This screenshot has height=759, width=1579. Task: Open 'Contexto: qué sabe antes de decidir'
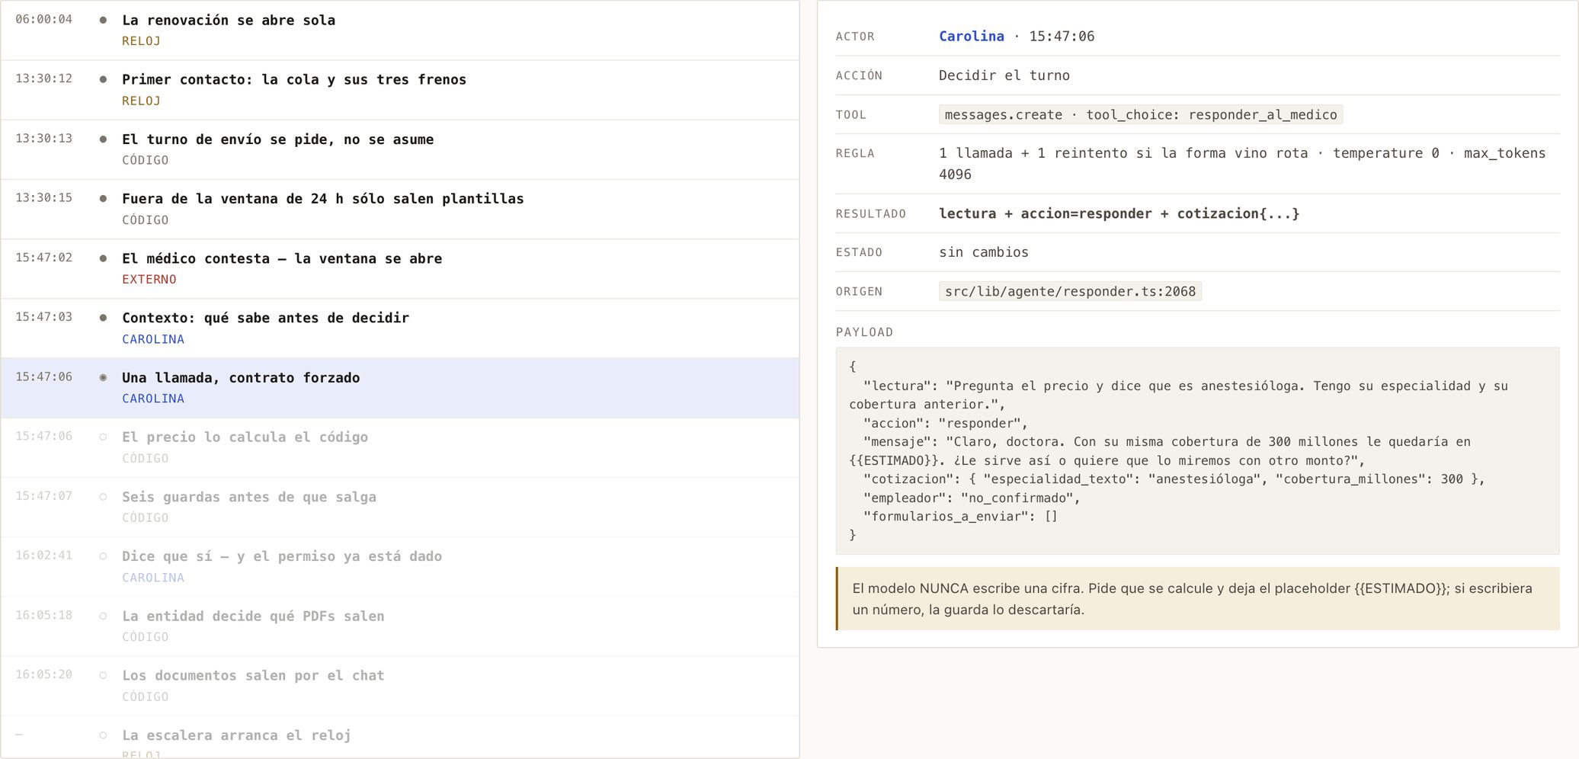[x=400, y=328]
